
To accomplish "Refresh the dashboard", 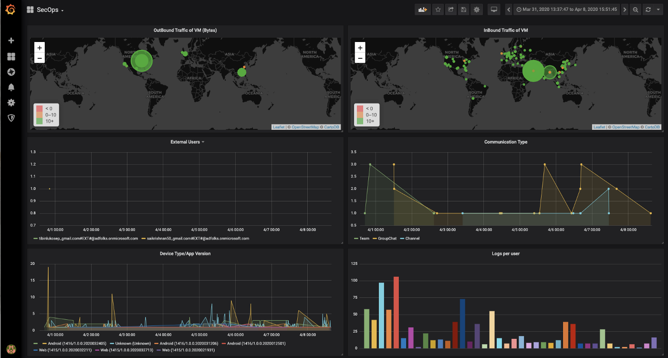I will [x=648, y=10].
